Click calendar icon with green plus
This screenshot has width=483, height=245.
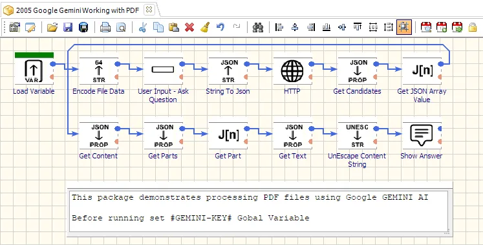(x=442, y=27)
